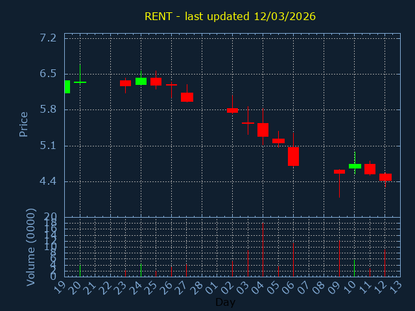Click the Day axis label
415x311 pixels.
pyautogui.click(x=225, y=303)
